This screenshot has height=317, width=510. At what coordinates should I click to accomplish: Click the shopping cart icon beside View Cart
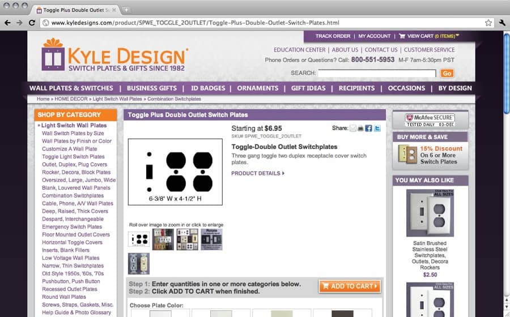402,36
